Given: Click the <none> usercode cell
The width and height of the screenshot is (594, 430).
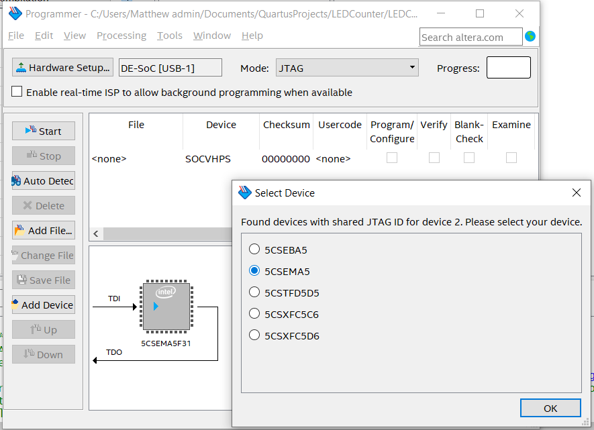Looking at the screenshot, I should tap(333, 159).
